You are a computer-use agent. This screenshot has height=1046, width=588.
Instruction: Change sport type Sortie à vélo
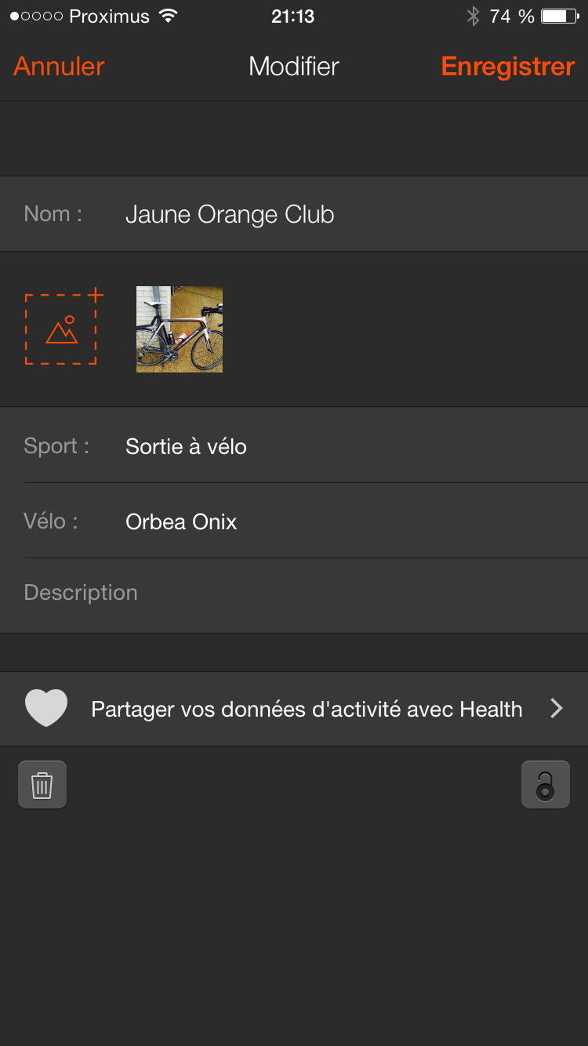pyautogui.click(x=187, y=446)
